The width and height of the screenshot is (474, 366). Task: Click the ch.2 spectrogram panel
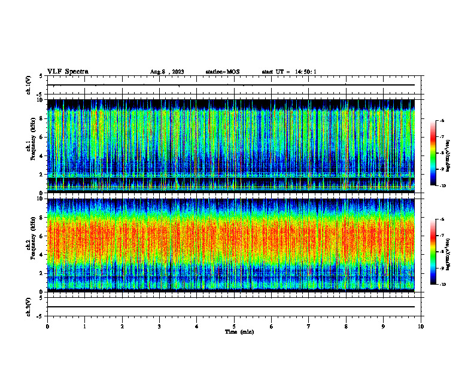[231, 245]
